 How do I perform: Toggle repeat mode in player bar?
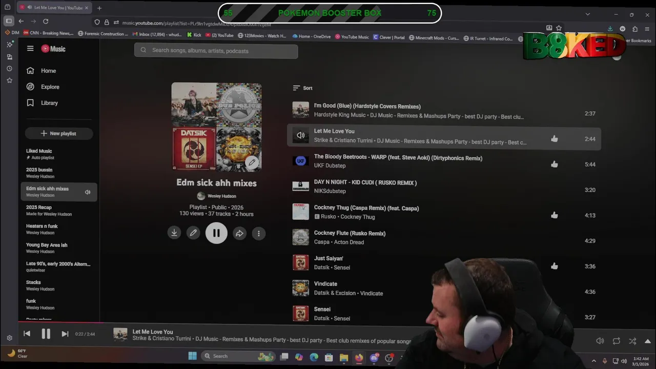pos(617,341)
